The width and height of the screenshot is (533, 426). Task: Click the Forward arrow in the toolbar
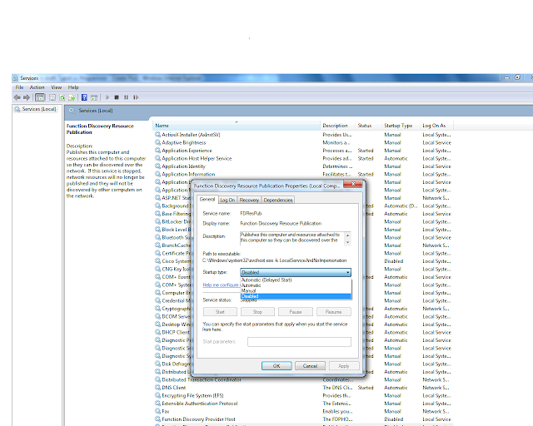27,97
